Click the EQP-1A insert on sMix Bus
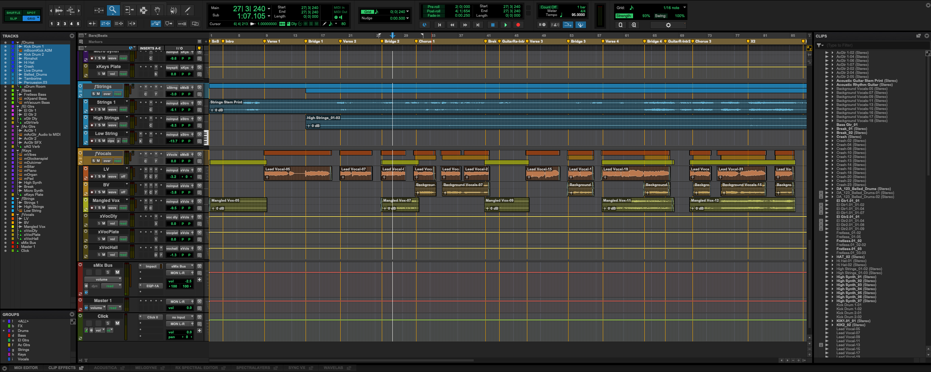 coord(153,286)
